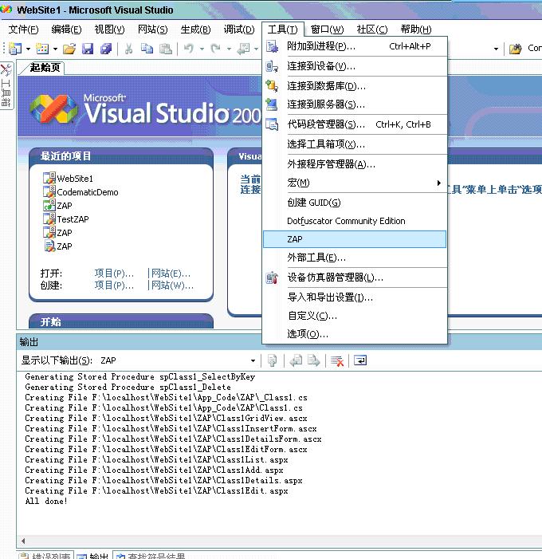The width and height of the screenshot is (542, 559).
Task: Select the ZAP entry in Tools menu
Action: click(x=355, y=239)
